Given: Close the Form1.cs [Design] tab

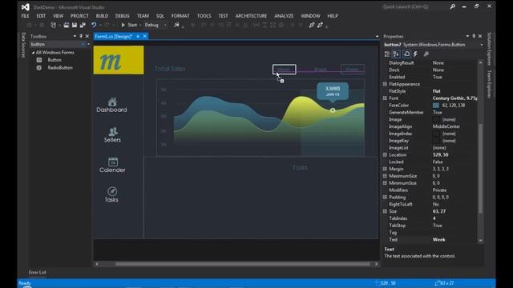Looking at the screenshot, I should [x=144, y=36].
